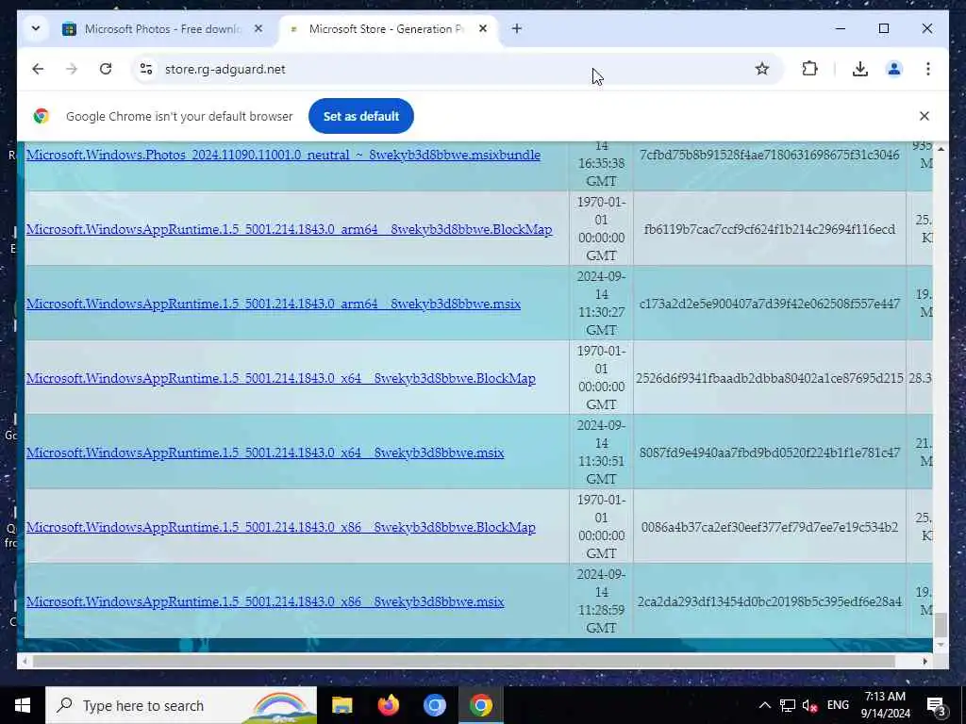Reload the current page

[106, 69]
